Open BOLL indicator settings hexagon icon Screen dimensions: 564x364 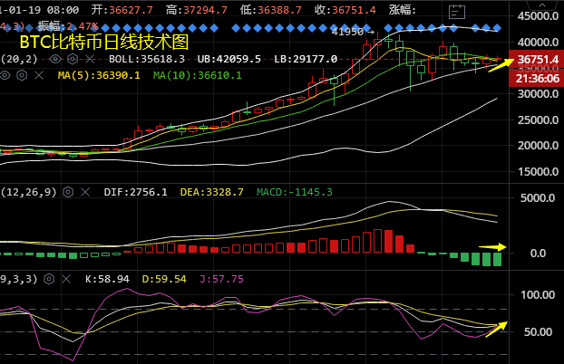pyautogui.click(x=73, y=59)
